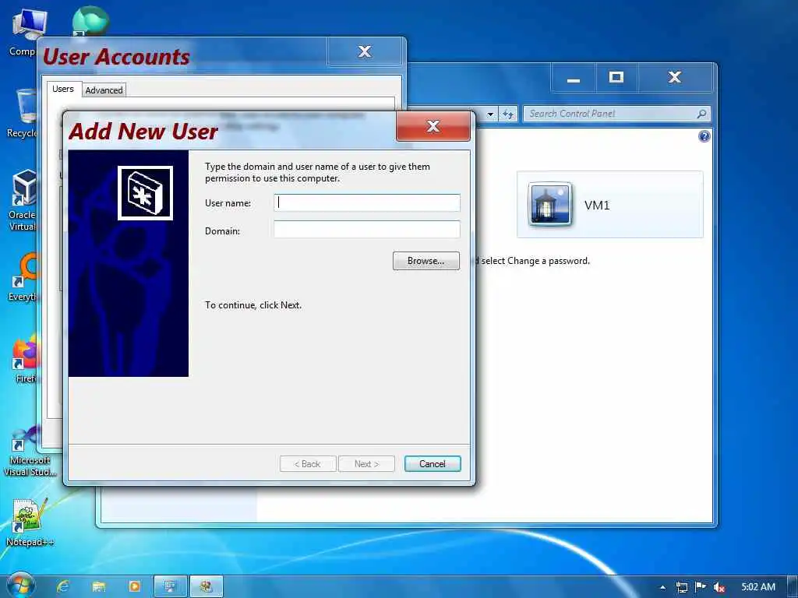Click the Search Control Panel box
798x598 pixels.
(x=611, y=114)
